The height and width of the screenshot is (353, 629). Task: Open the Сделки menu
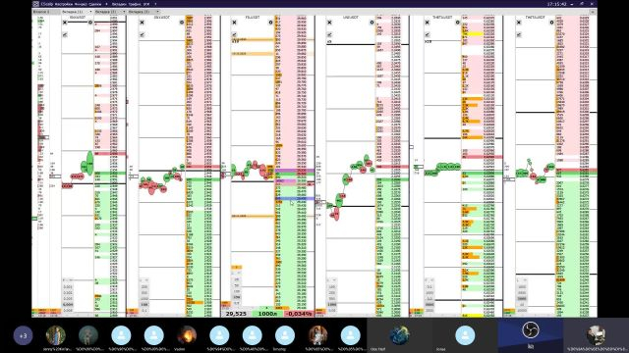[x=95, y=4]
